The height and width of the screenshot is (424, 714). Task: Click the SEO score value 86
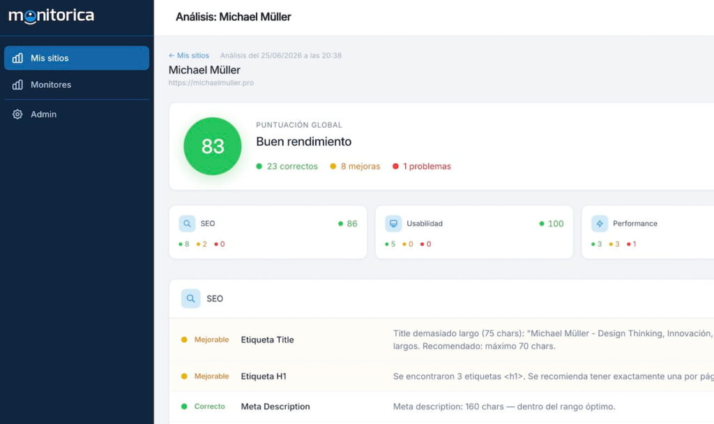coord(352,224)
